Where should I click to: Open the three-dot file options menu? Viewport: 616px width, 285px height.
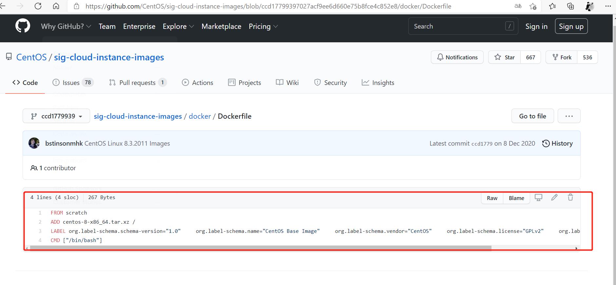pyautogui.click(x=569, y=116)
